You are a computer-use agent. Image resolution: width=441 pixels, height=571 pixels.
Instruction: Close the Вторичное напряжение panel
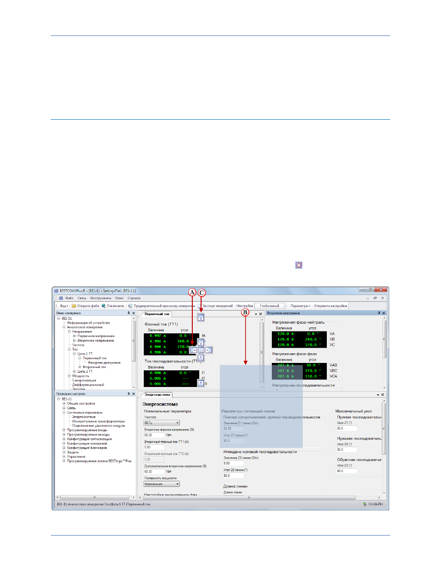[x=384, y=313]
